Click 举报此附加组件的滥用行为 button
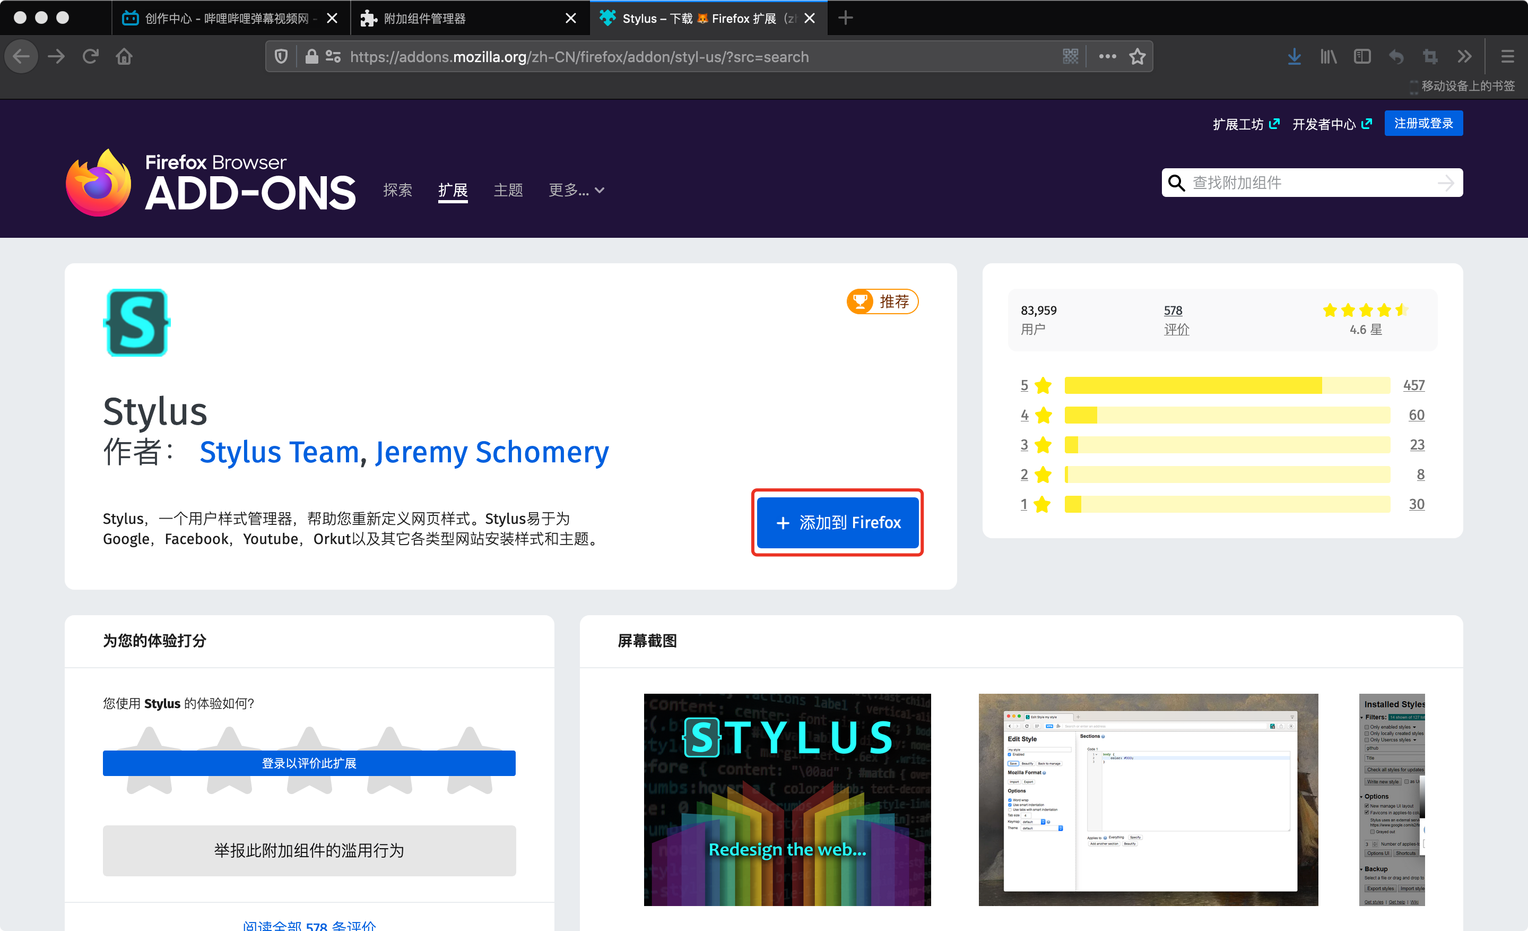Image resolution: width=1528 pixels, height=931 pixels. coord(309,850)
